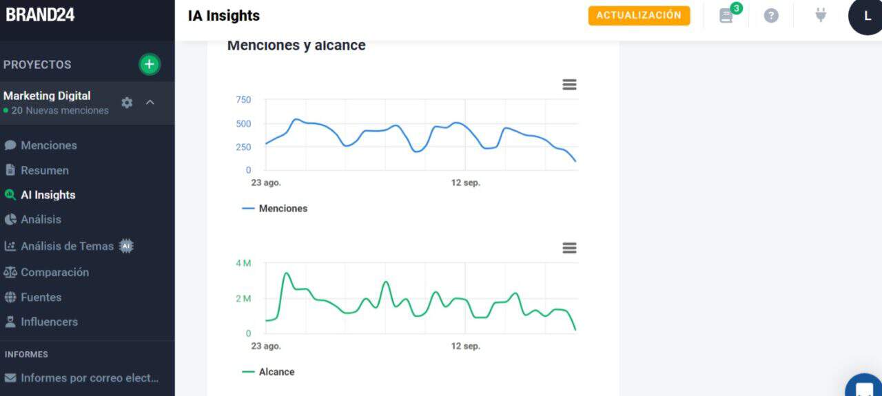Collapse the Marketing Digital project chevron

pyautogui.click(x=150, y=102)
